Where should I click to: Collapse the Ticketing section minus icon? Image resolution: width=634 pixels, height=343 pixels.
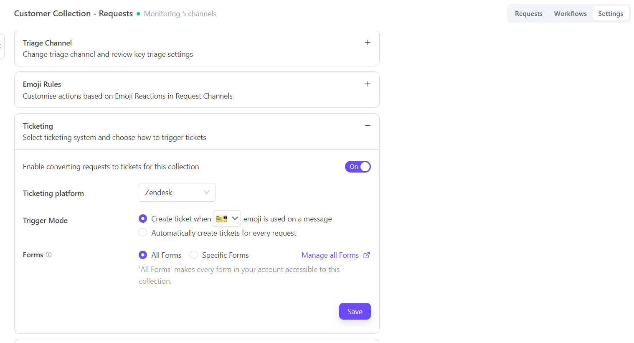pyautogui.click(x=368, y=126)
